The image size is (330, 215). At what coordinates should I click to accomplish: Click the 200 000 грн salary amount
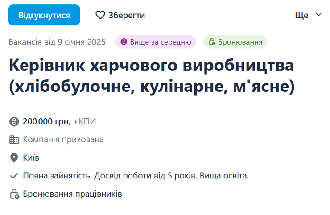pyautogui.click(x=46, y=121)
